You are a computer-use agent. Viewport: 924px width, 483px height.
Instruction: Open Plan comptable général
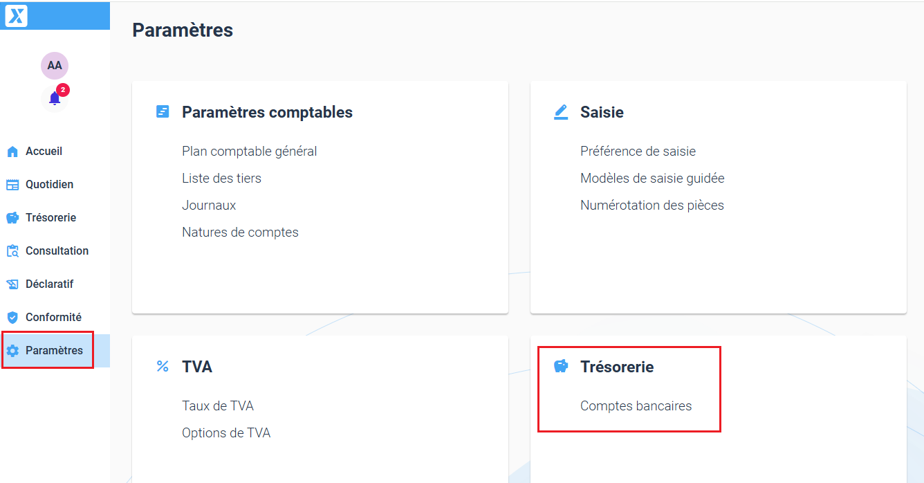[x=250, y=151]
